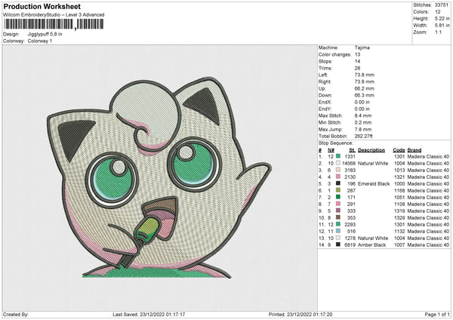This screenshot has width=453, height=320.
Task: Click the Machine value 'Tajima'
Action: point(362,48)
